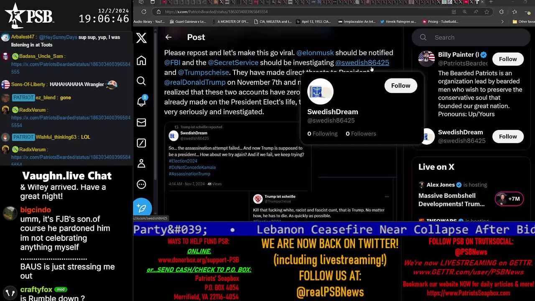The width and height of the screenshot is (535, 301).
Task: View the 0 Following count on hover card
Action: [x=322, y=134]
